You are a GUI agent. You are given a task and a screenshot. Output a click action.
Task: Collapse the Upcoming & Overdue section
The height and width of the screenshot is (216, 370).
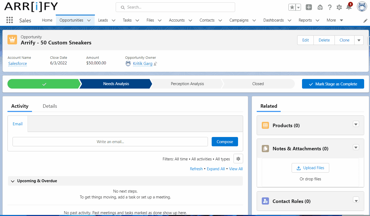click(13, 181)
